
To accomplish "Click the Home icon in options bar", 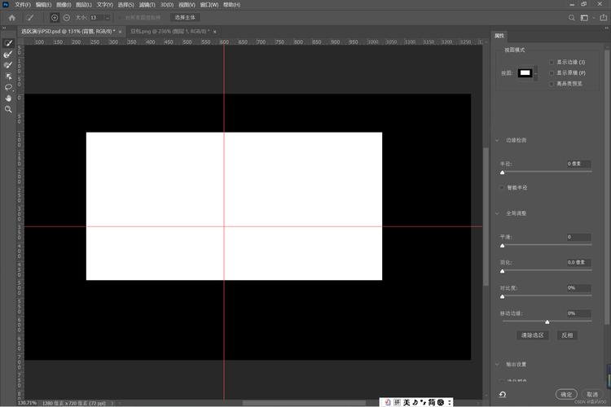I will point(12,18).
